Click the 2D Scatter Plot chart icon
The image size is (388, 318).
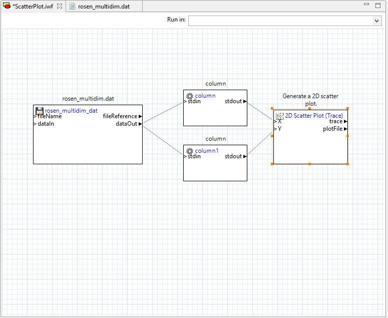point(280,116)
